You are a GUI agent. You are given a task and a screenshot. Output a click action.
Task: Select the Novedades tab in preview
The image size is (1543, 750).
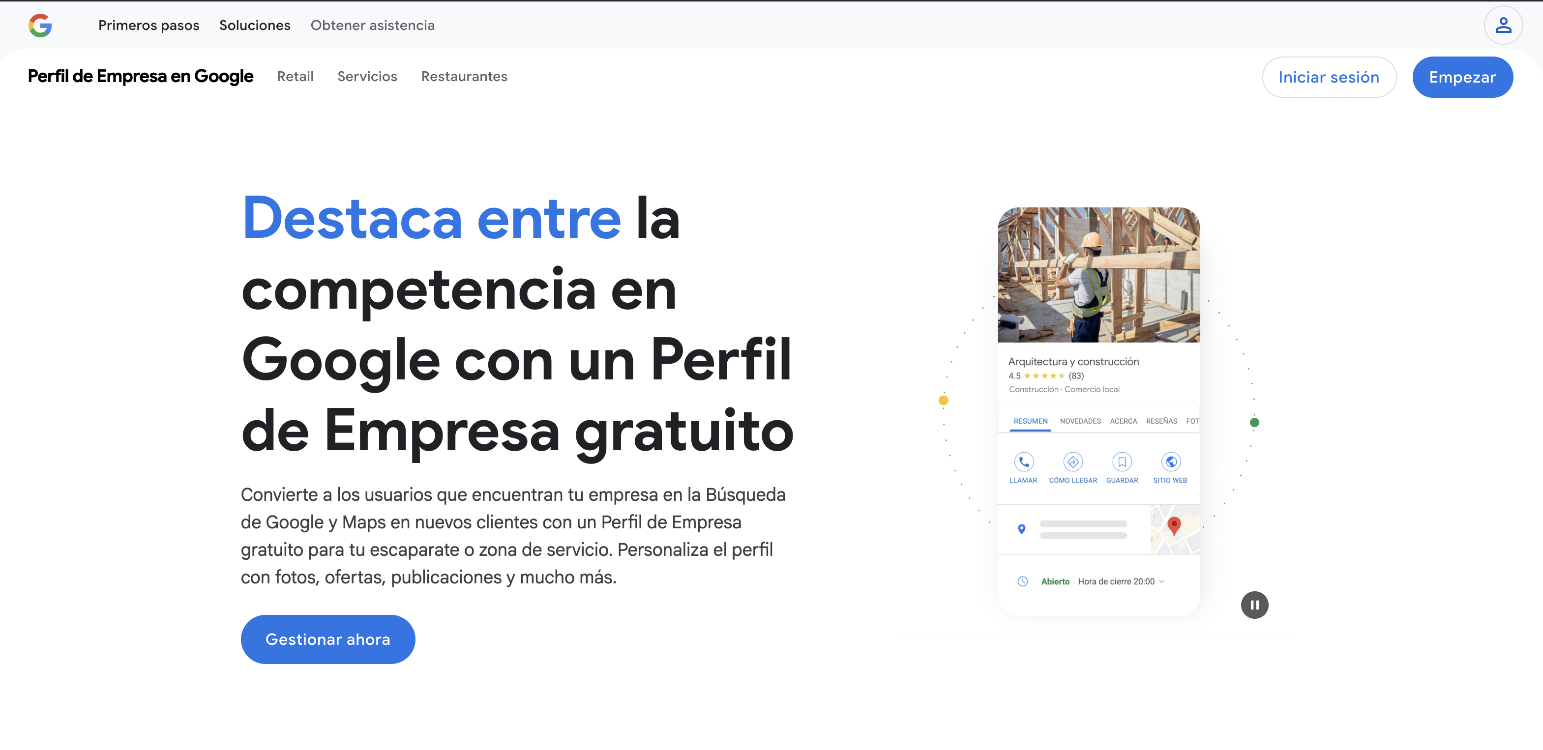pyautogui.click(x=1080, y=421)
